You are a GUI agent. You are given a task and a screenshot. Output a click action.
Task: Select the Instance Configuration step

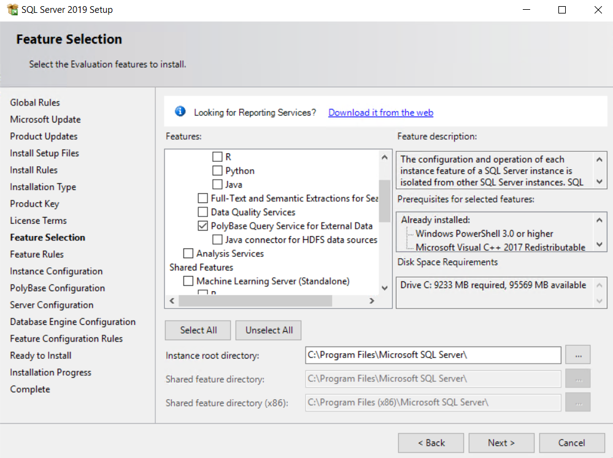tap(56, 271)
